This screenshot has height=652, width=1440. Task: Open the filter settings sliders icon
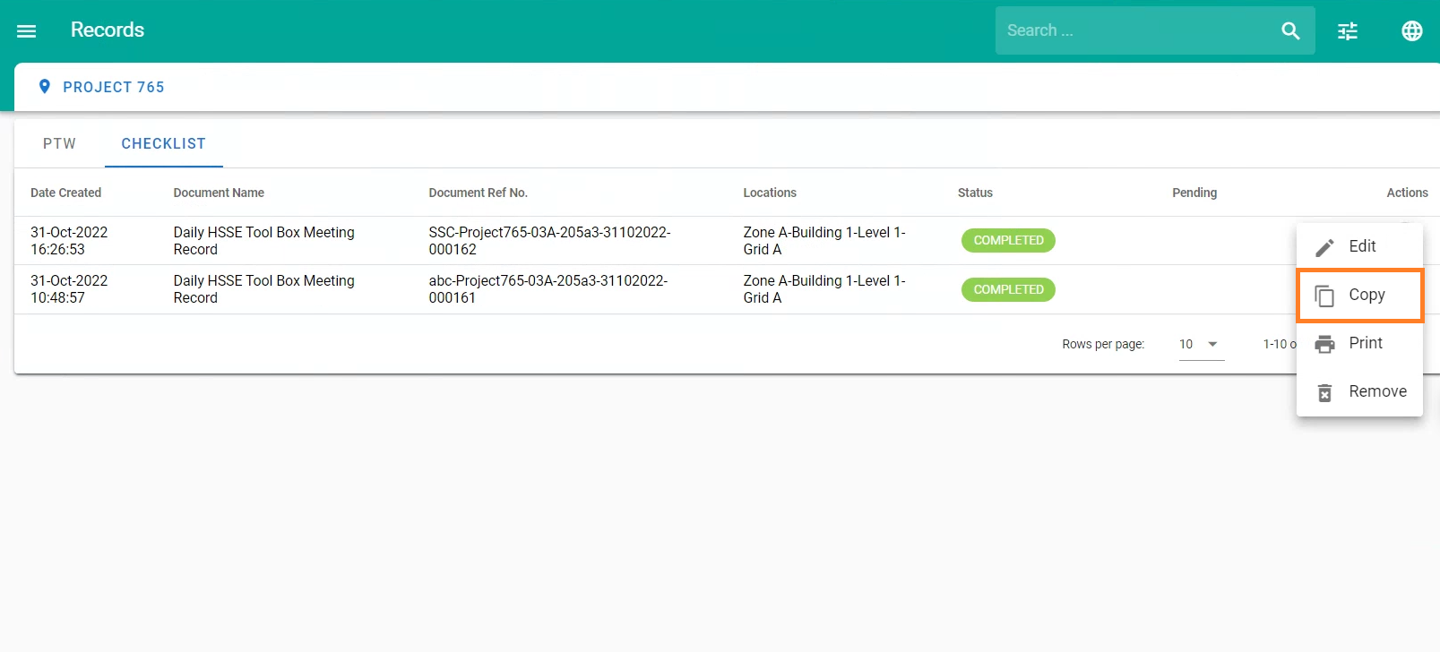pyautogui.click(x=1348, y=31)
